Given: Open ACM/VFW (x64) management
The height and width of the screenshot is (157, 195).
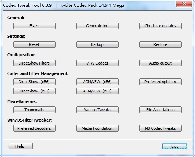Looking at the screenshot, I should tap(97, 91).
